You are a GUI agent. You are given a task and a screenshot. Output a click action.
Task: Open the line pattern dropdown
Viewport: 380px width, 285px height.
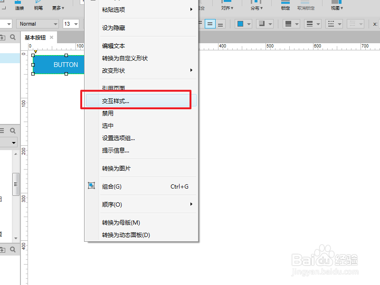pos(334,24)
